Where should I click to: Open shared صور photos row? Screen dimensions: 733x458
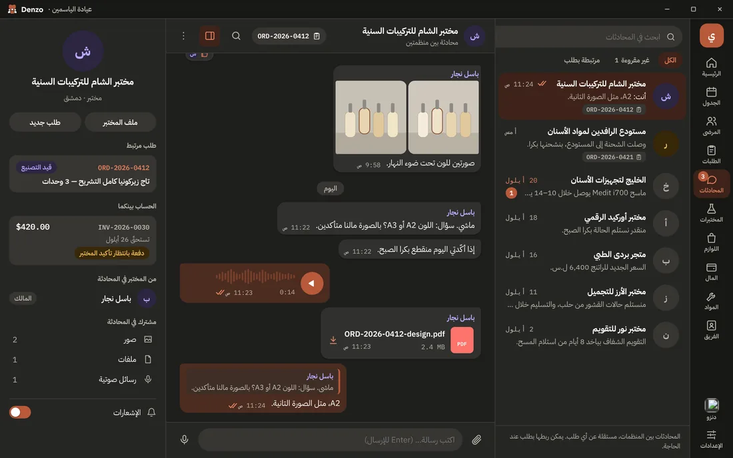click(83, 340)
